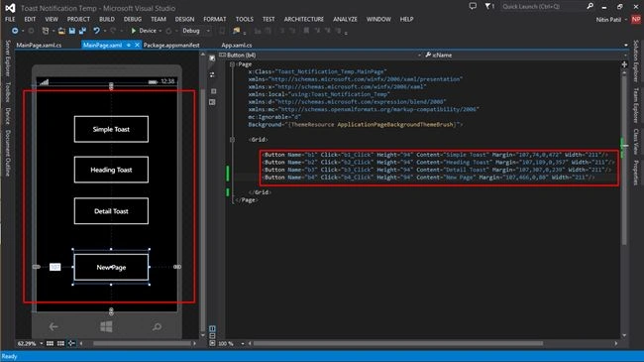The height and width of the screenshot is (362, 644).
Task: Switch to the App.xaml.cs tab
Action: click(x=237, y=46)
